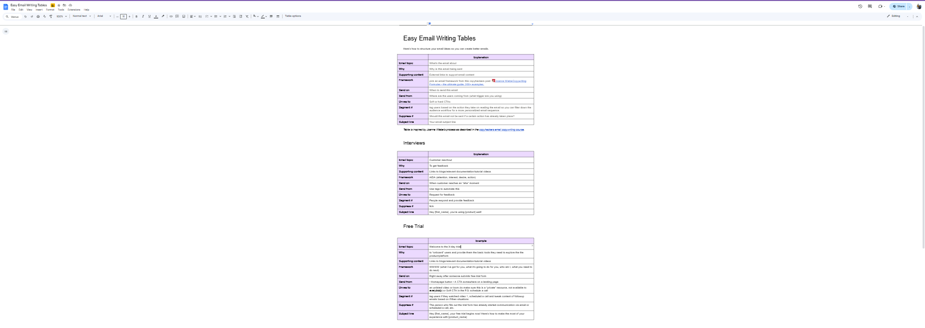Open copyhackers email copywriting course link
Viewport: 925px width, 328px height.
(501, 130)
